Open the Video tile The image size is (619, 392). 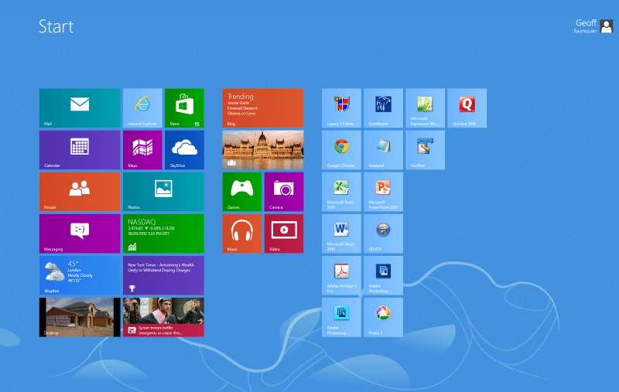(x=284, y=233)
